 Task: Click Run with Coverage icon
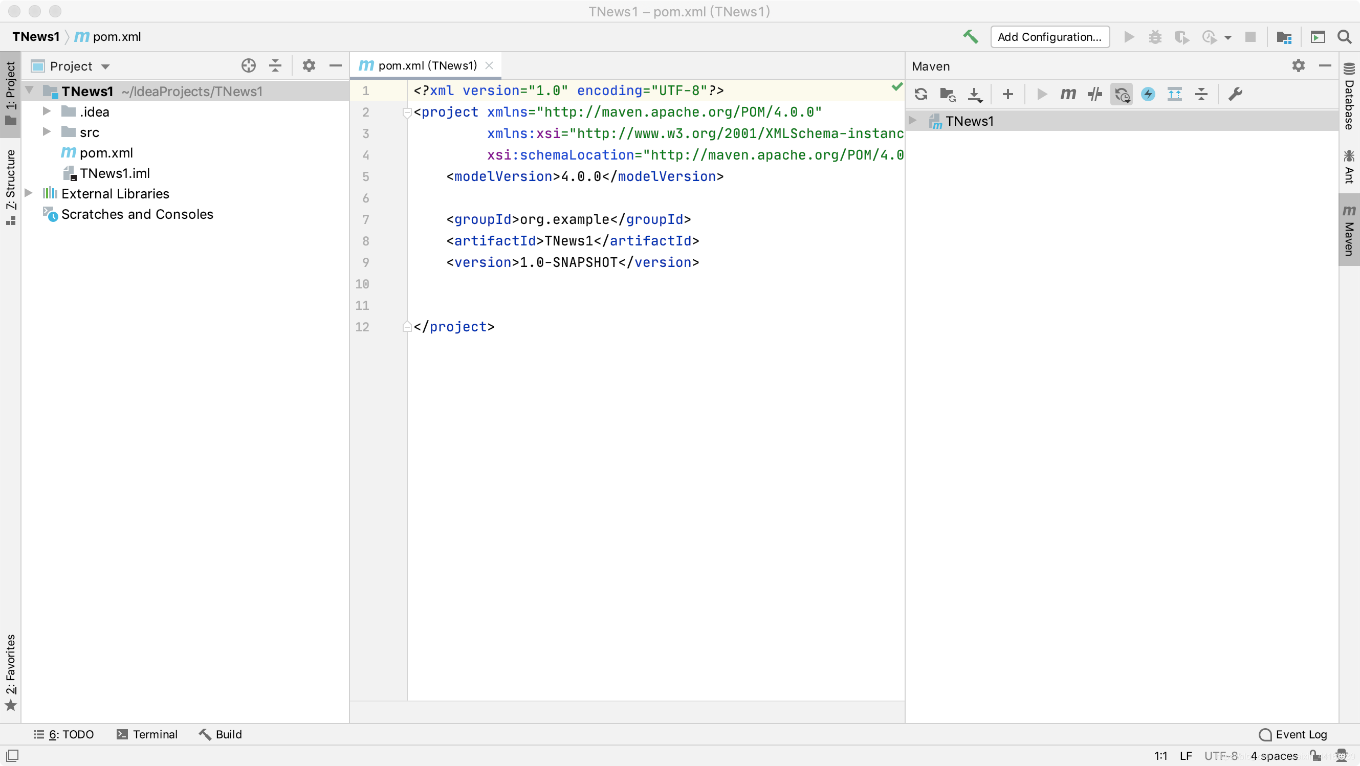click(1181, 37)
